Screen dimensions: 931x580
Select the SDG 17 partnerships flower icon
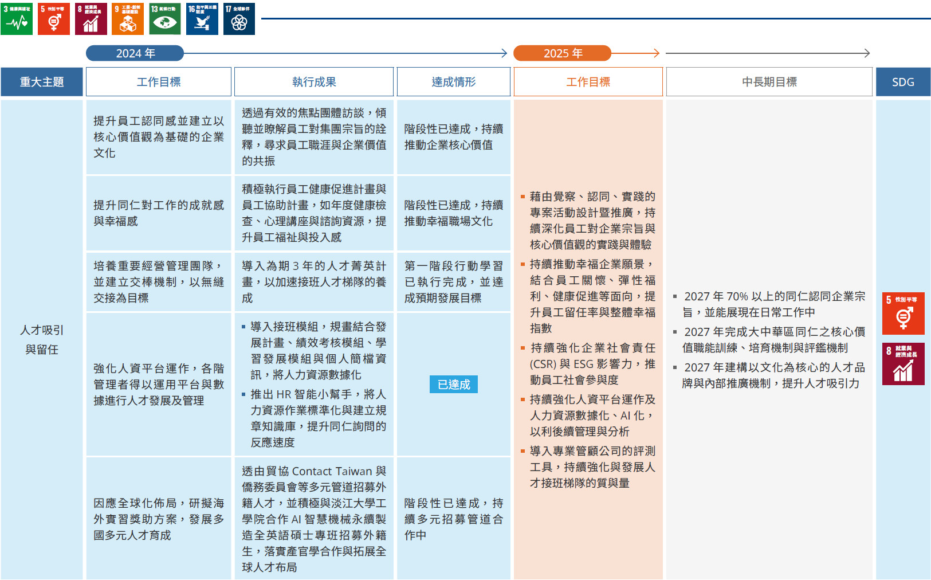pyautogui.click(x=239, y=19)
